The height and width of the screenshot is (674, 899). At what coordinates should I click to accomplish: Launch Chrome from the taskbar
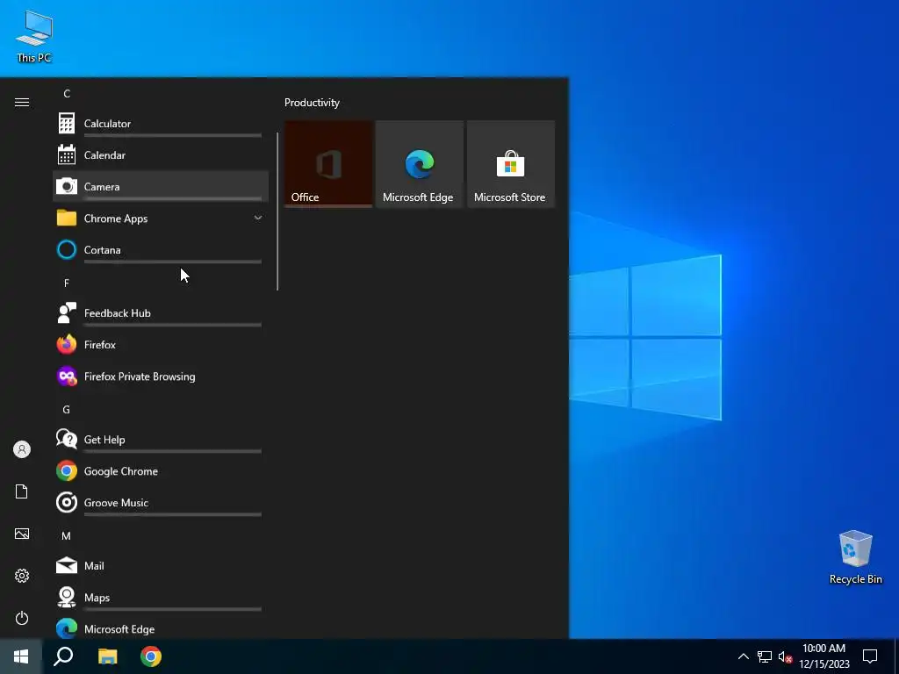click(151, 656)
